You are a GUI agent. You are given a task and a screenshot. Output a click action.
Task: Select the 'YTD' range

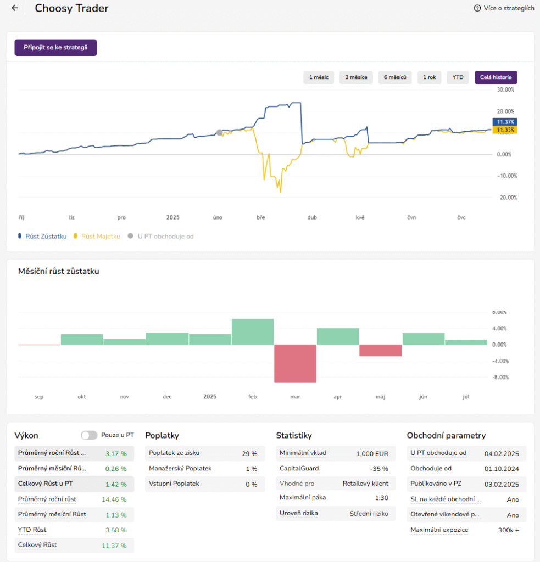point(458,78)
